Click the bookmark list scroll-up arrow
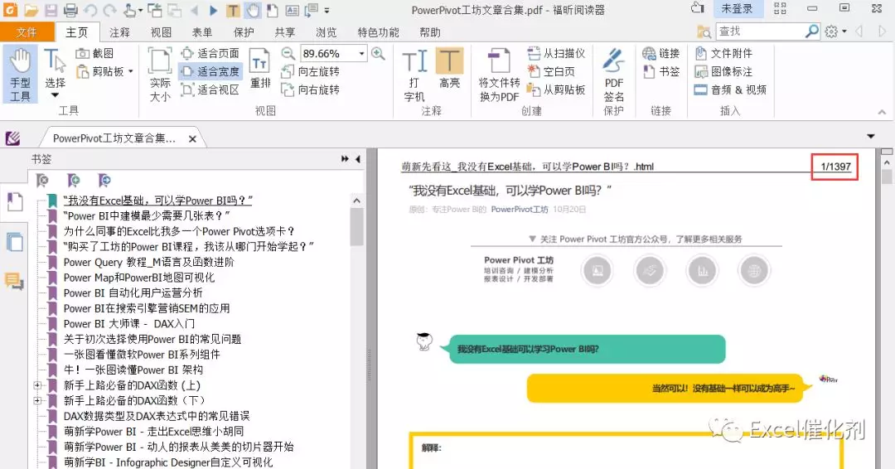Viewport: 895px width, 469px height. [356, 201]
